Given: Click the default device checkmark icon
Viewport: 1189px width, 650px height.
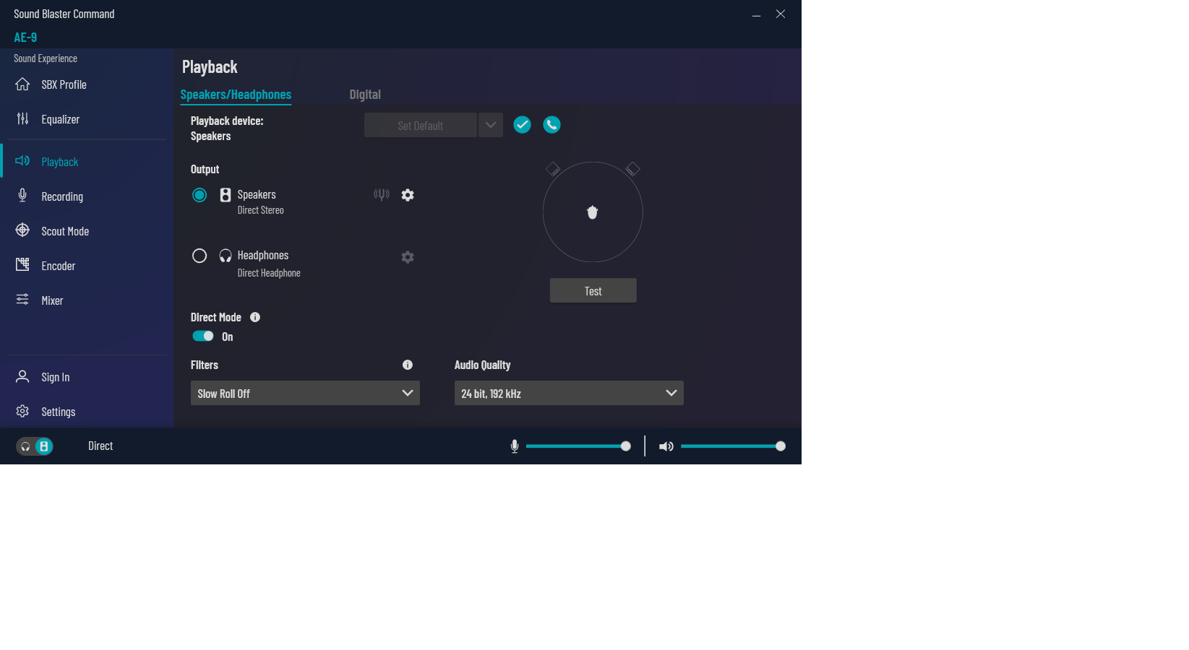Looking at the screenshot, I should pos(522,125).
